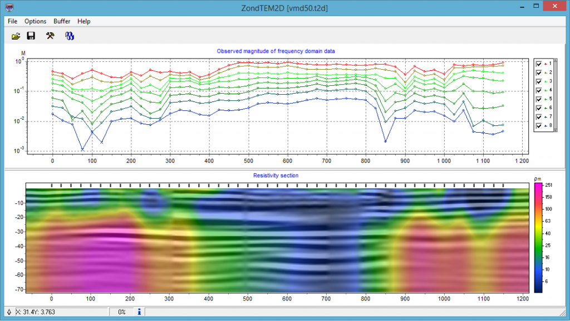570x321 pixels.
Task: Open the Options menu
Action: coord(36,21)
